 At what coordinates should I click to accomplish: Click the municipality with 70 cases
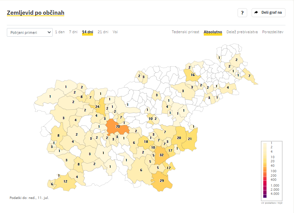(x=118, y=126)
